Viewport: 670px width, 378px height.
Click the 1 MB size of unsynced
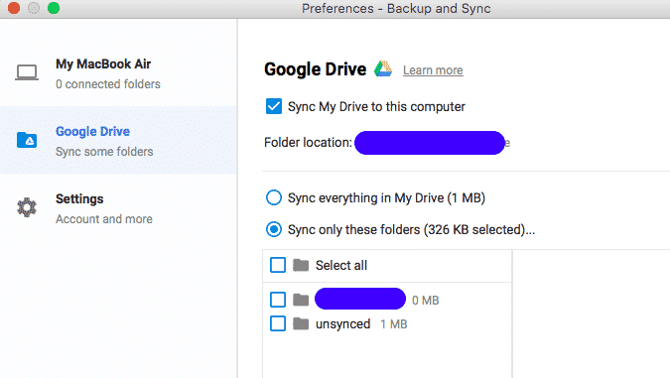pos(394,324)
